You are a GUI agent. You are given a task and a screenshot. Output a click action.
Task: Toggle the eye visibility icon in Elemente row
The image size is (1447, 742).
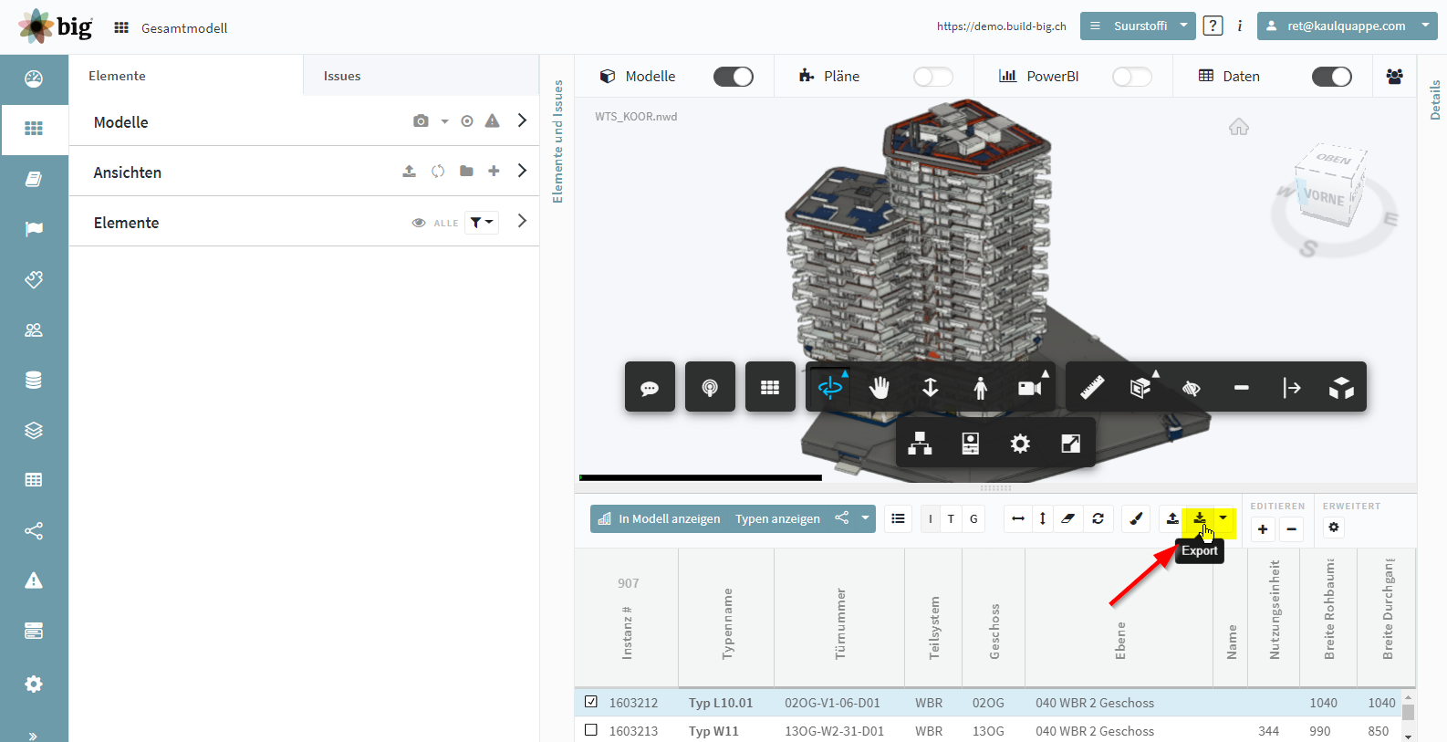(419, 223)
